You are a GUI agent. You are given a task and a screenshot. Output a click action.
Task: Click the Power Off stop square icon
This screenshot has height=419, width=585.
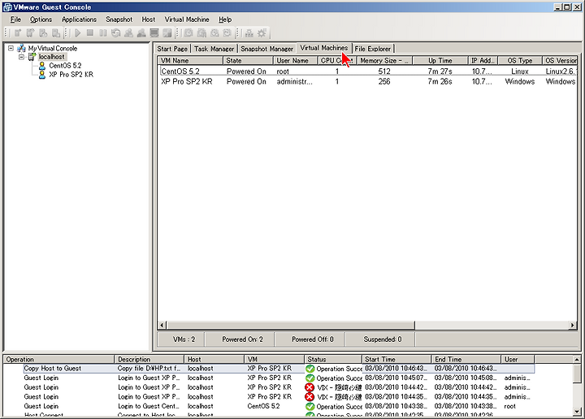[x=90, y=32]
